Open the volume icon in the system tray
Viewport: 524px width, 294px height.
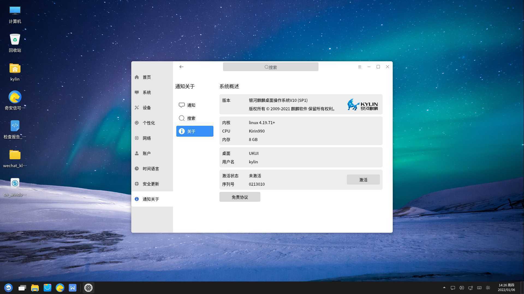(x=462, y=288)
